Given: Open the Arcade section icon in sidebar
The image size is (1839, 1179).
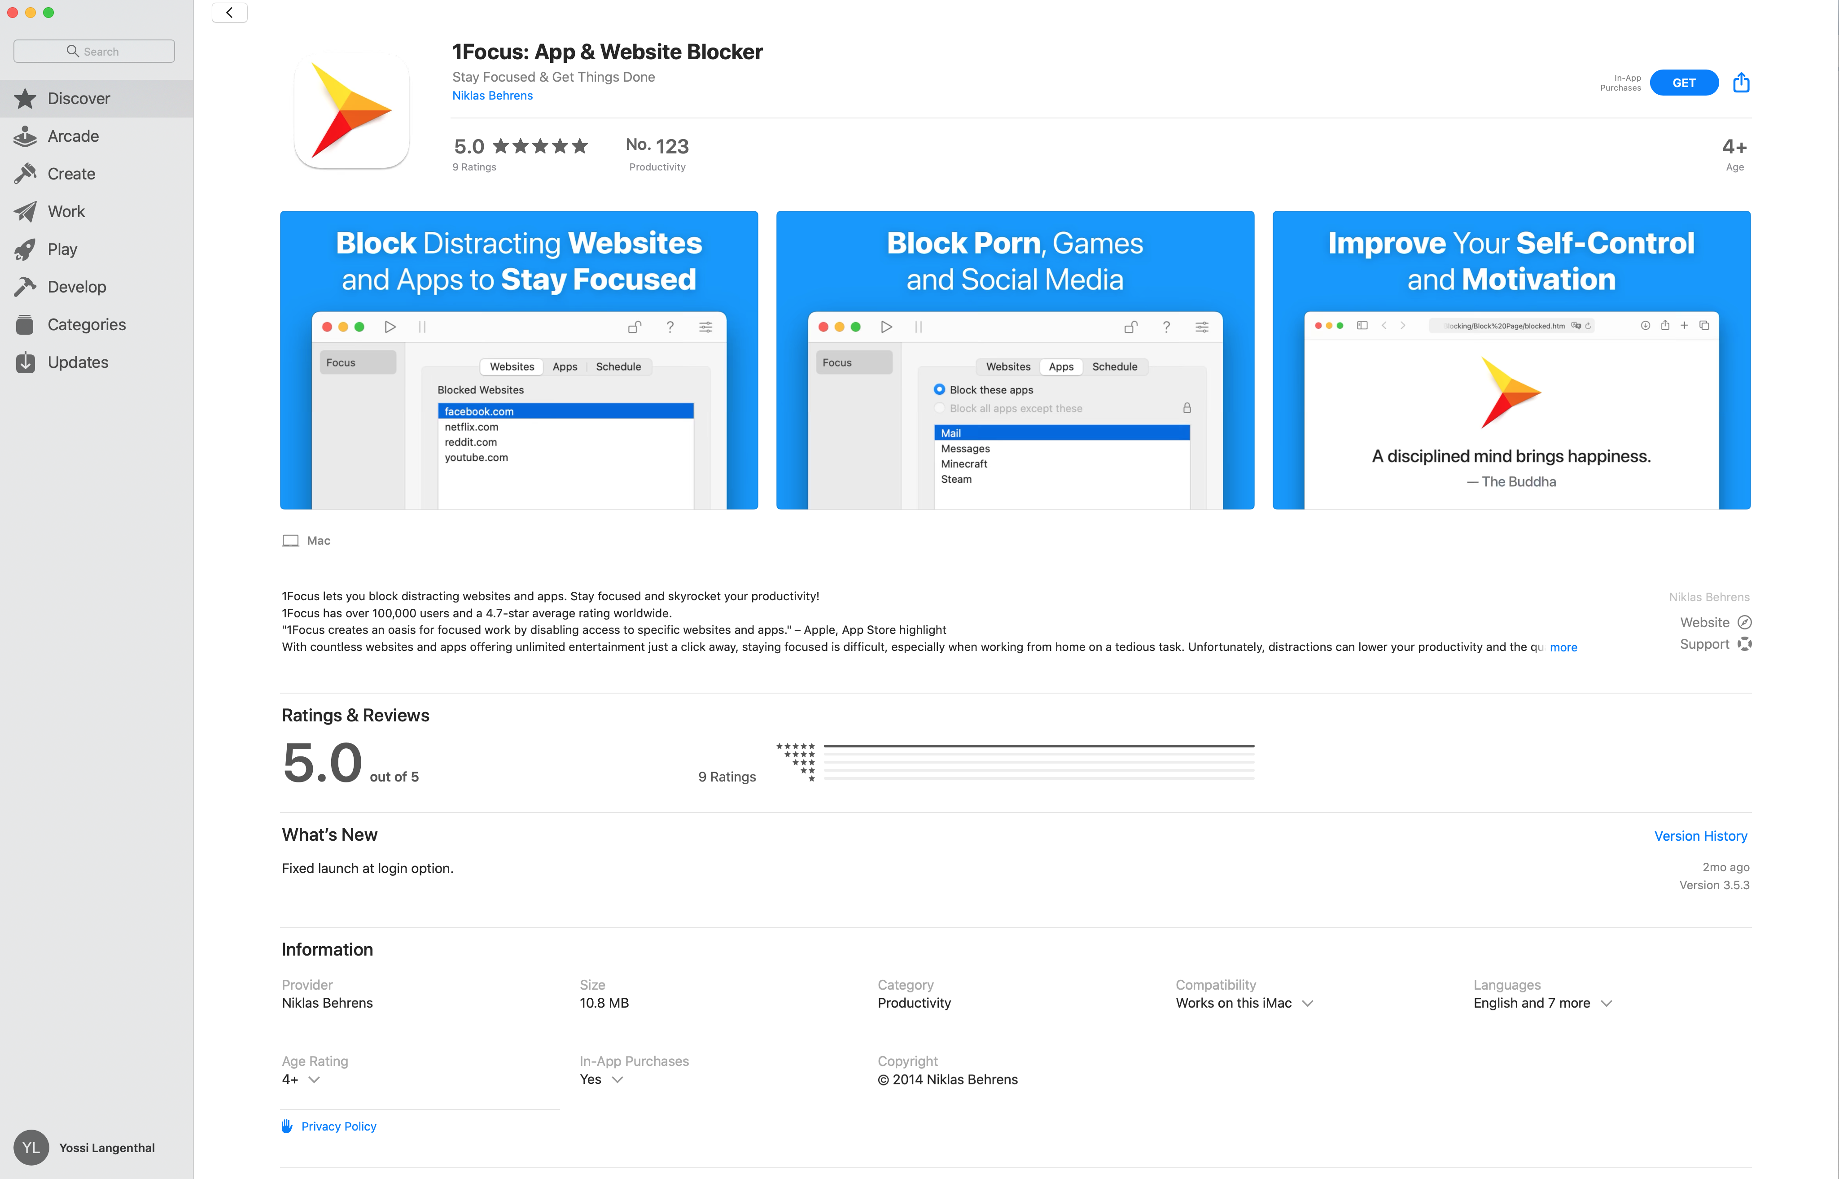Looking at the screenshot, I should [x=25, y=136].
